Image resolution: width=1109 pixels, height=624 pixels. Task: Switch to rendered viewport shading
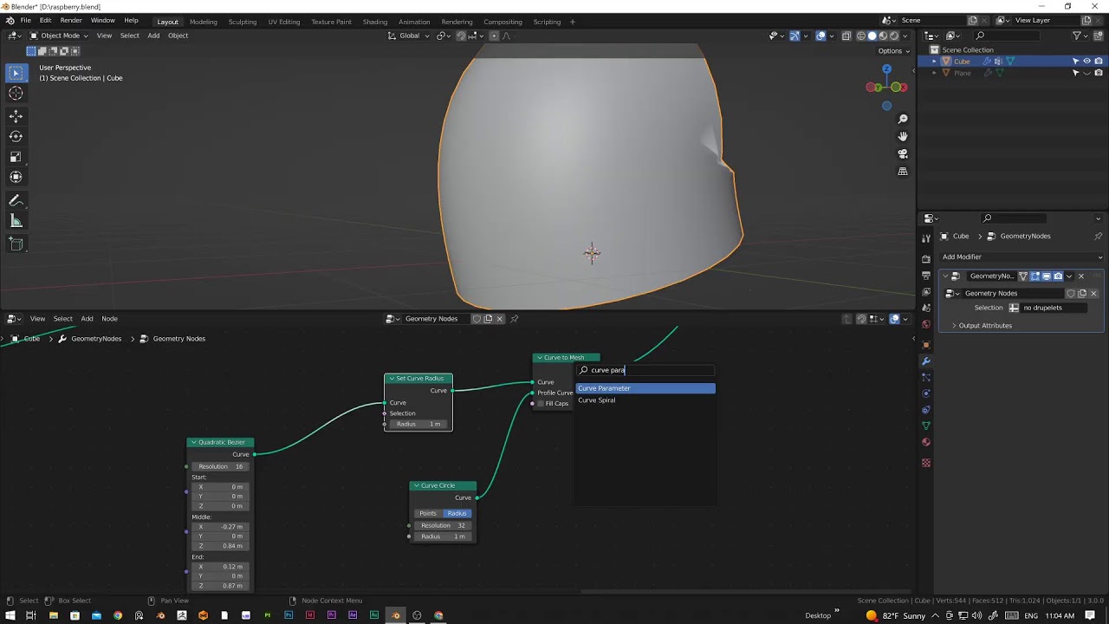coord(894,36)
